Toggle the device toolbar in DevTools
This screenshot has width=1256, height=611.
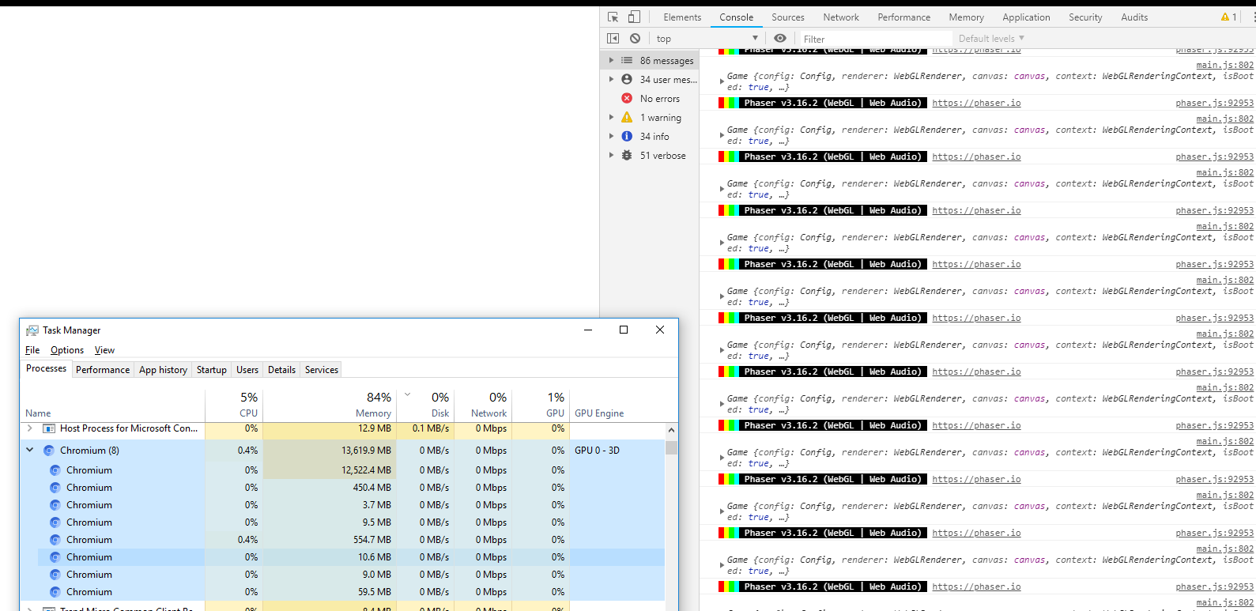(x=634, y=17)
